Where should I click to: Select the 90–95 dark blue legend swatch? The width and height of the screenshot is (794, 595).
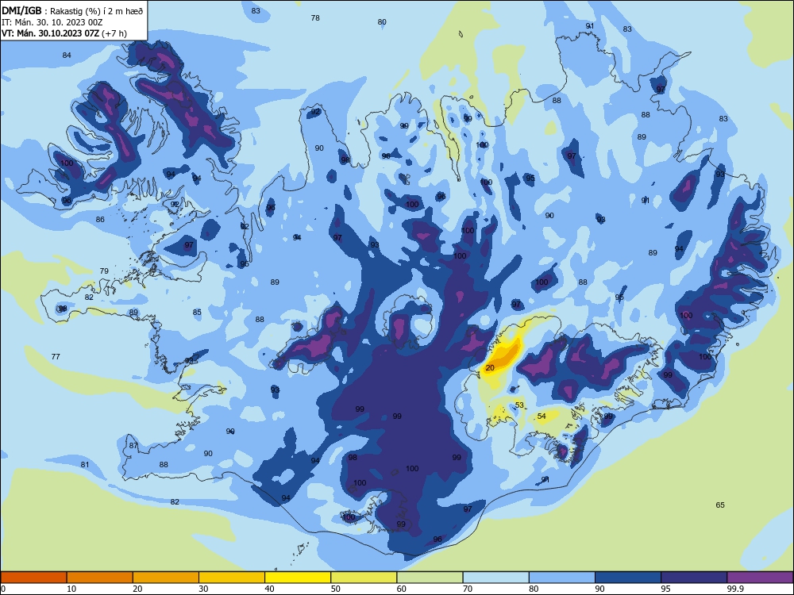coord(628,578)
